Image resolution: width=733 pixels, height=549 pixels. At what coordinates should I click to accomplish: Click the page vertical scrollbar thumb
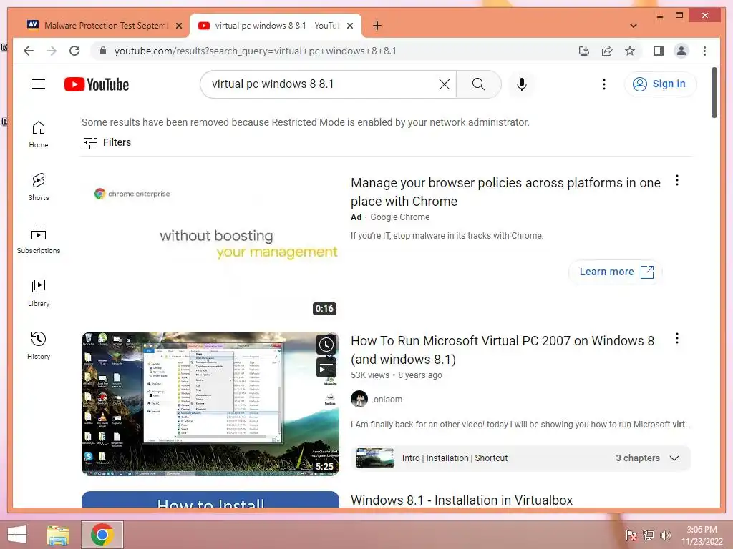pyautogui.click(x=714, y=93)
